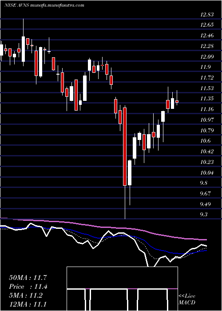Click the 5MA : 11.2 readout

26,295
